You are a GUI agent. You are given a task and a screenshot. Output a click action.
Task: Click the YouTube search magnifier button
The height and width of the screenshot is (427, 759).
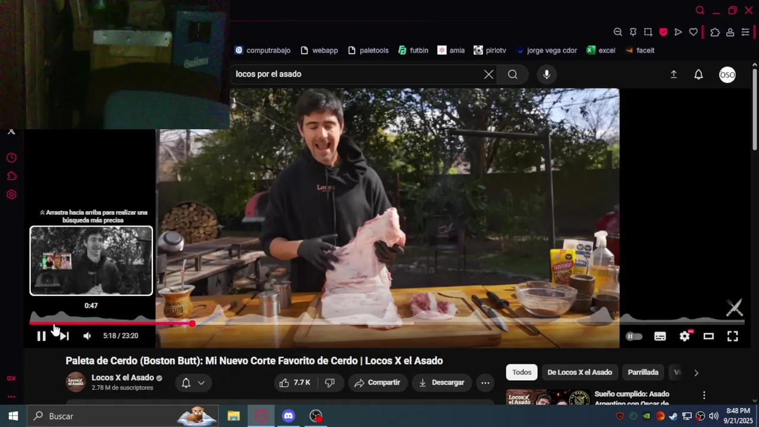pos(513,74)
